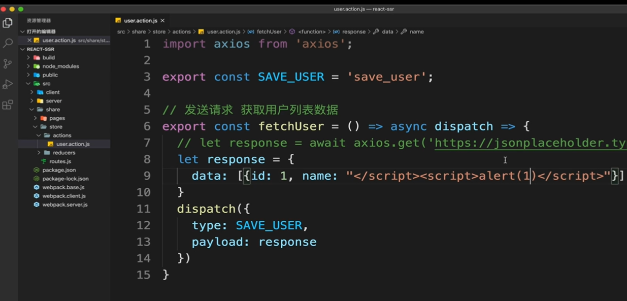Click the actions folder icon in tree
This screenshot has height=301, width=627.
[x=47, y=136]
